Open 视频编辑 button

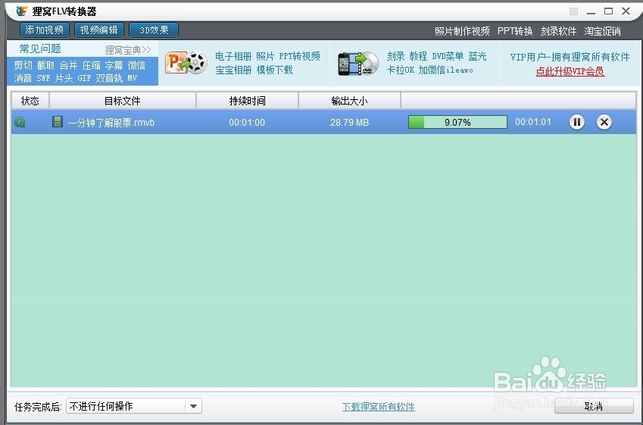(x=98, y=30)
